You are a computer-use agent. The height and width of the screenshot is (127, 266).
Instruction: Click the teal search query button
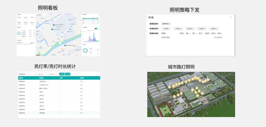pos(62,74)
